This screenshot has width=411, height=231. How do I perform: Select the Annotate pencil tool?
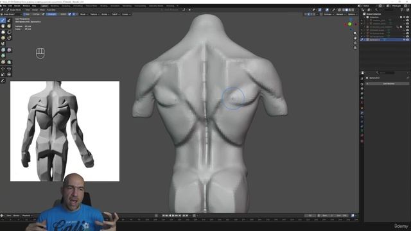click(x=3, y=81)
